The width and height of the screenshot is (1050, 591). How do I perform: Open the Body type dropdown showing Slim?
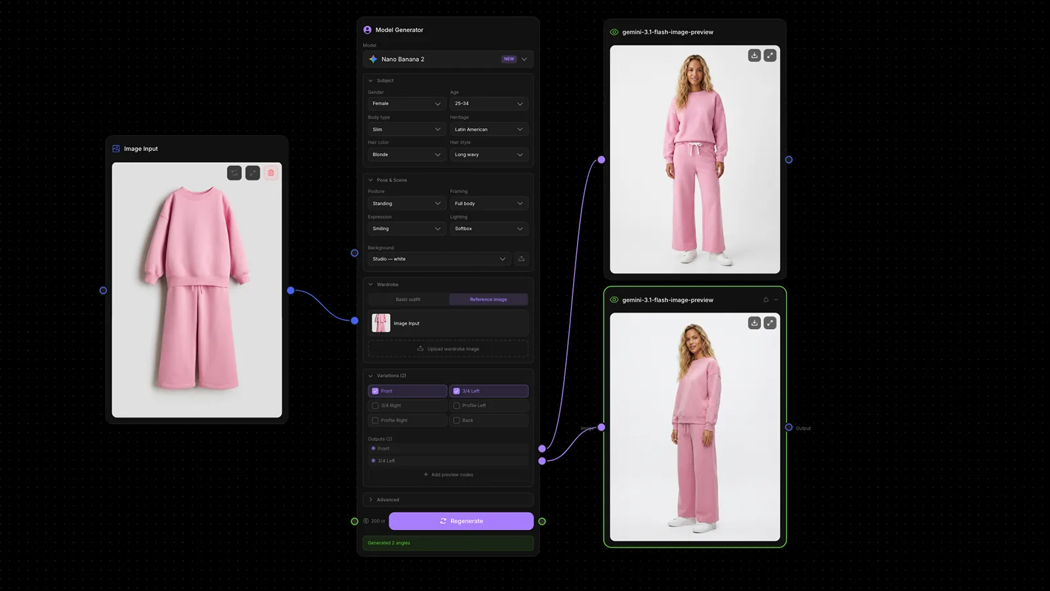coord(407,129)
